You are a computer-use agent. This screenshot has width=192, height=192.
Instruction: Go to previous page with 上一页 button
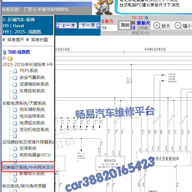coord(66,25)
